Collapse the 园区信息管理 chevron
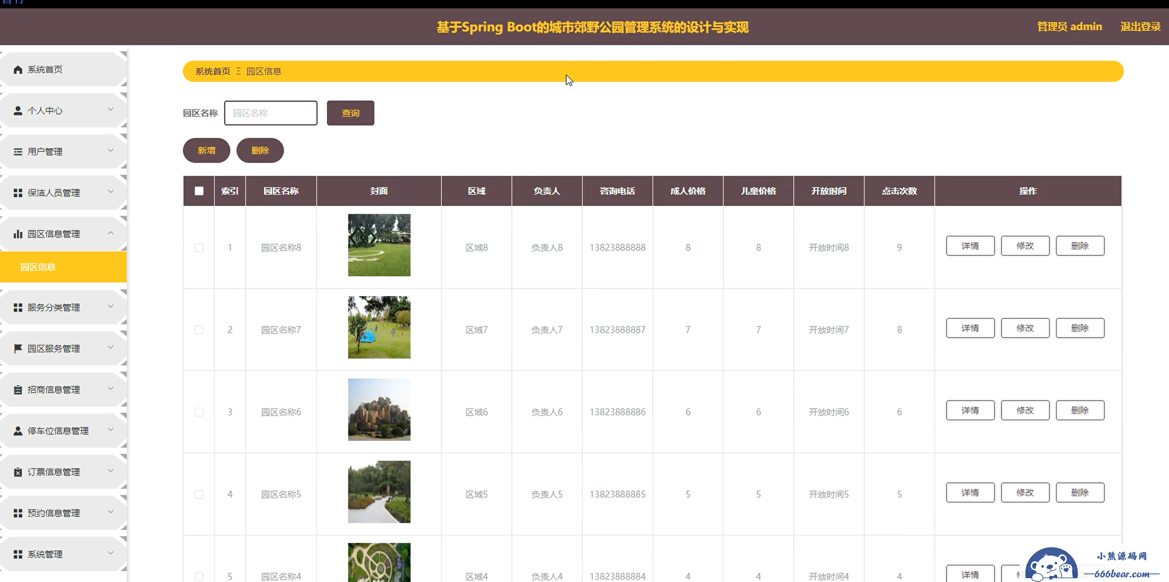1169x582 pixels. [110, 233]
